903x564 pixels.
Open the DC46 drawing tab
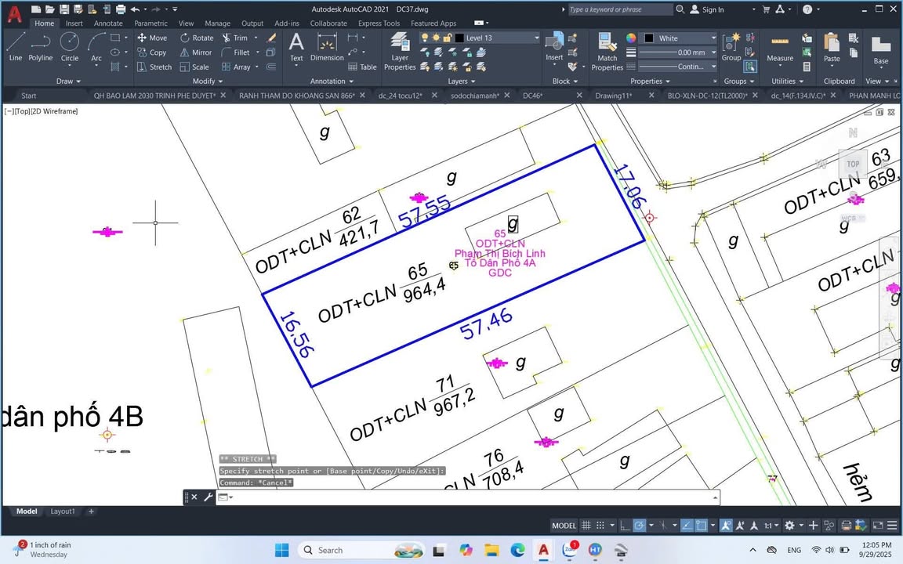531,95
